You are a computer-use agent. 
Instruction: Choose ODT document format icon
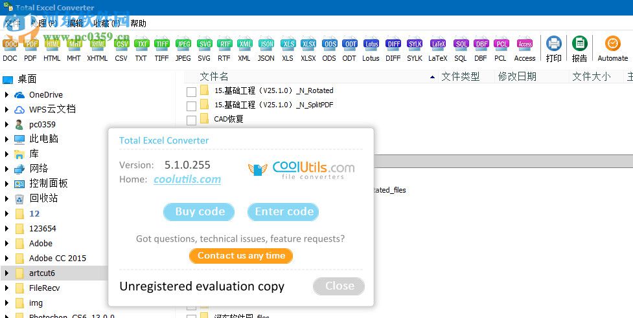(350, 45)
